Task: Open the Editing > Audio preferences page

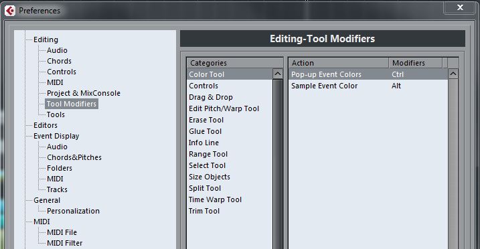Action: tap(57, 50)
